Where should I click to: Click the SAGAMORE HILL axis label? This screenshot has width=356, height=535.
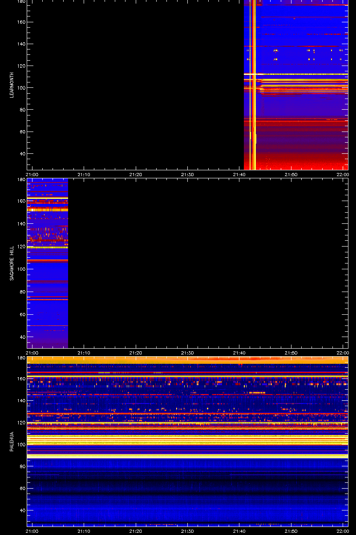point(12,263)
